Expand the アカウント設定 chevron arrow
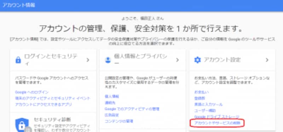The height and width of the screenshot is (132, 283). point(267,60)
